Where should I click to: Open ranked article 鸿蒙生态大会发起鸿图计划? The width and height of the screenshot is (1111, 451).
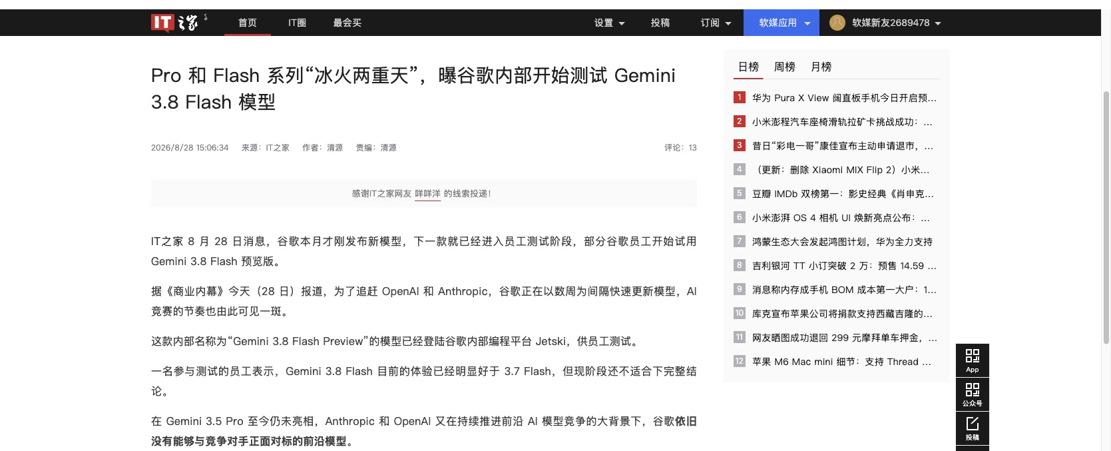coord(842,242)
